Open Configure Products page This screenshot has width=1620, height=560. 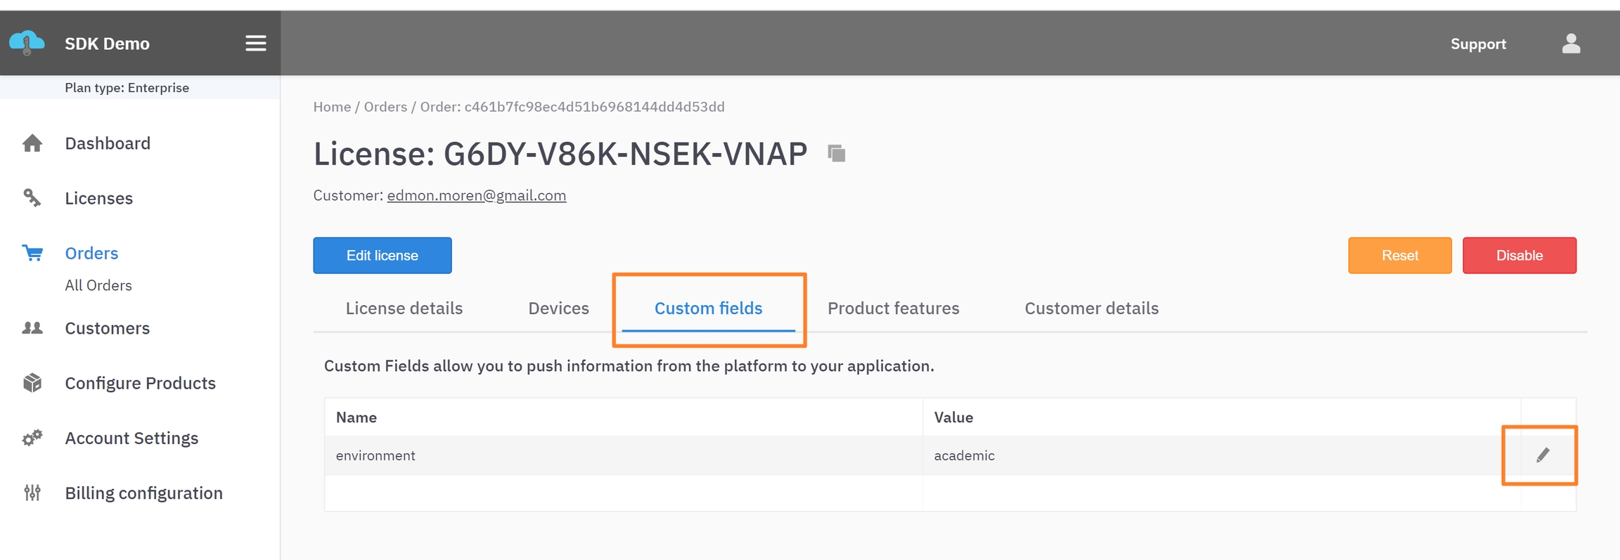tap(140, 383)
